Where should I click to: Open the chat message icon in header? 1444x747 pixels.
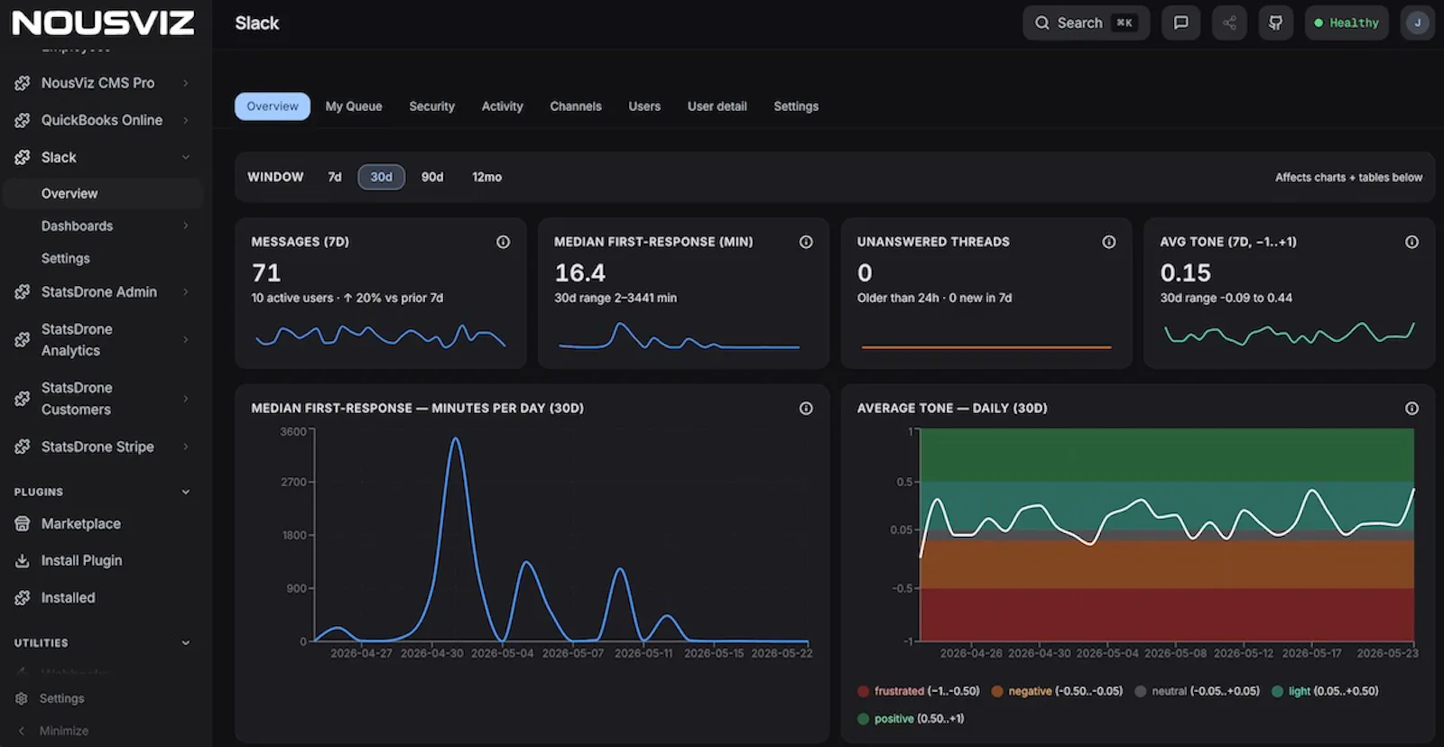pos(1180,23)
